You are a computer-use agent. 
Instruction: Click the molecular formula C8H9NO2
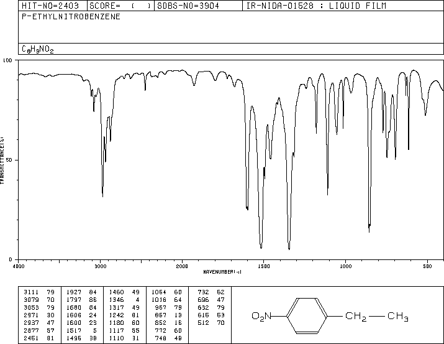pyautogui.click(x=38, y=49)
